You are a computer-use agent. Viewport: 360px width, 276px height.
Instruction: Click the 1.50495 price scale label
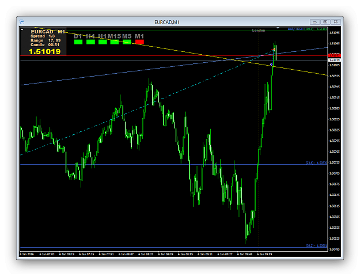coord(334,249)
